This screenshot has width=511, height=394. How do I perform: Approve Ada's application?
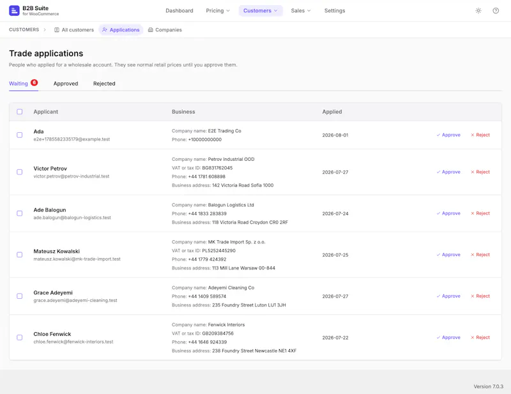coord(448,135)
